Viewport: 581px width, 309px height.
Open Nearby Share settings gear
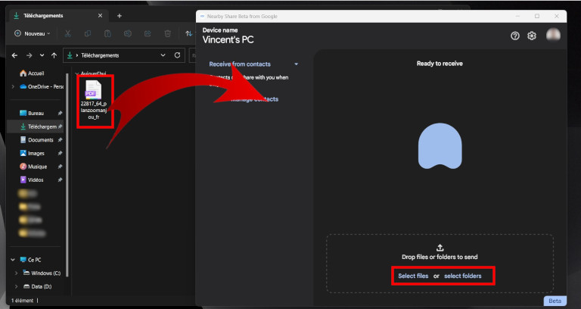(x=532, y=36)
